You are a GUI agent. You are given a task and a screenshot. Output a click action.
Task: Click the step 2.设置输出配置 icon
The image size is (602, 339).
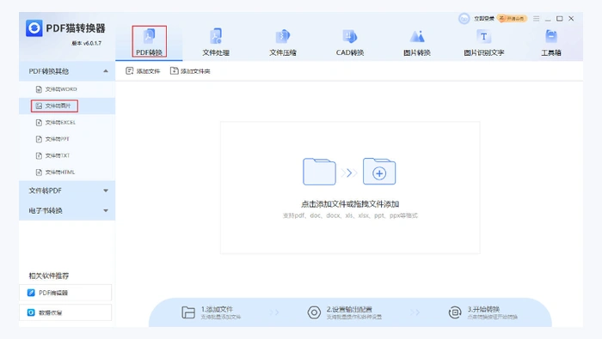[x=314, y=312]
